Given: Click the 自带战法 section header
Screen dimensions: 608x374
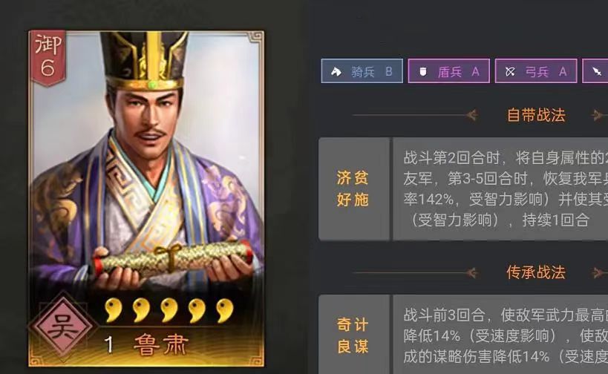Looking at the screenshot, I should (536, 115).
